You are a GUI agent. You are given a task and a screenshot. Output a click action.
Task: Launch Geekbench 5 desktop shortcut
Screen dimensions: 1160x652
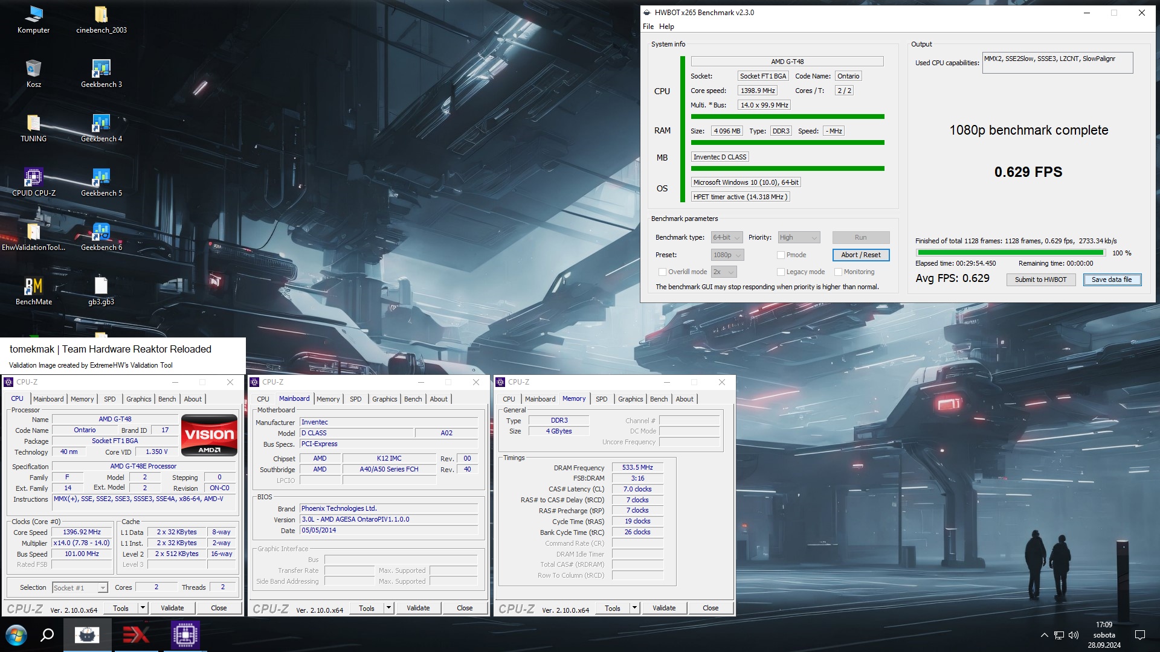[x=101, y=182]
